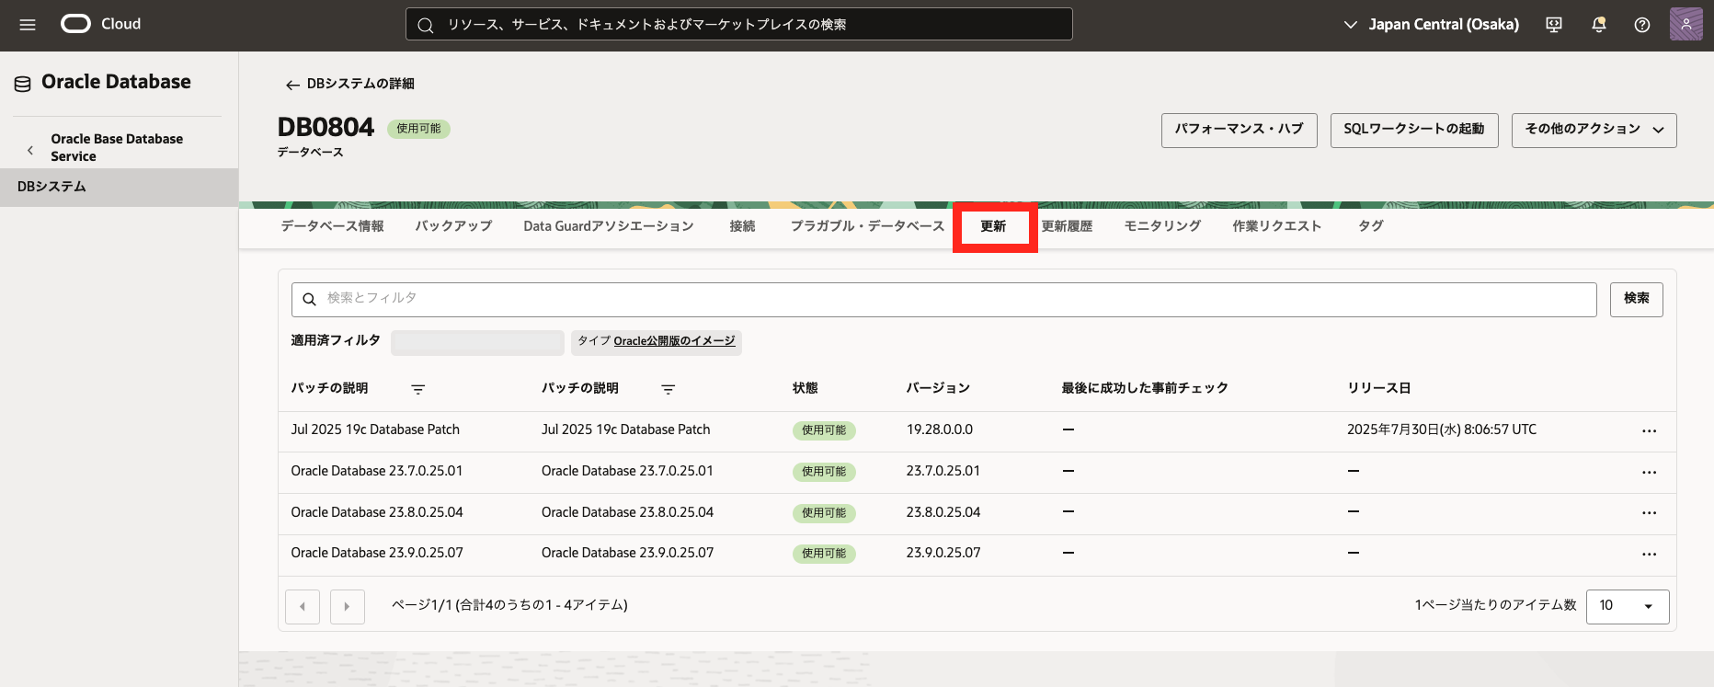Click the first column filter icon

(x=417, y=389)
